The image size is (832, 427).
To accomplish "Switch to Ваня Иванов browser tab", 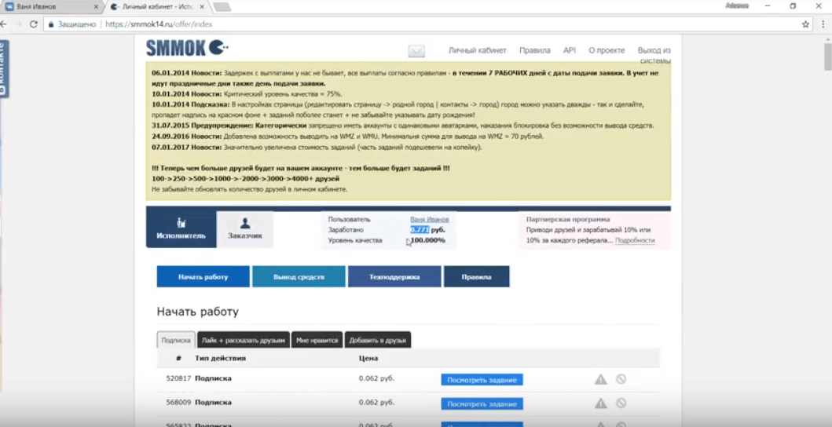I will click(50, 7).
